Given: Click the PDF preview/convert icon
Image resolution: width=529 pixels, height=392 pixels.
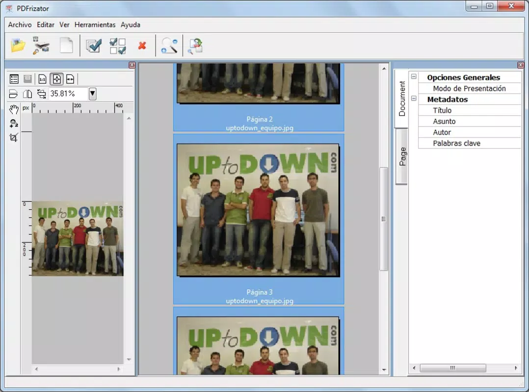Looking at the screenshot, I should (195, 46).
